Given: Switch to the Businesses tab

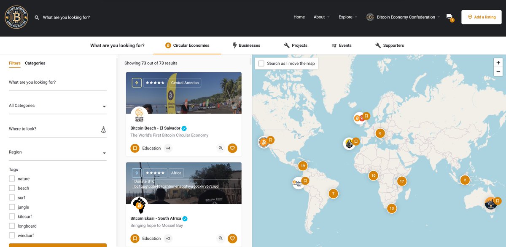Looking at the screenshot, I should point(247,45).
